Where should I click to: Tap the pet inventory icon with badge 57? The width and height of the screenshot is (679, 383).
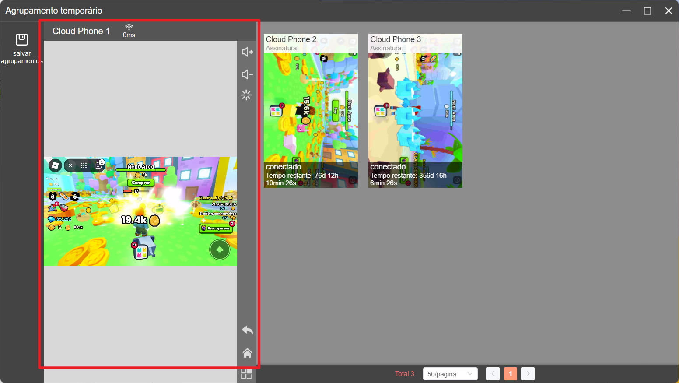click(141, 251)
